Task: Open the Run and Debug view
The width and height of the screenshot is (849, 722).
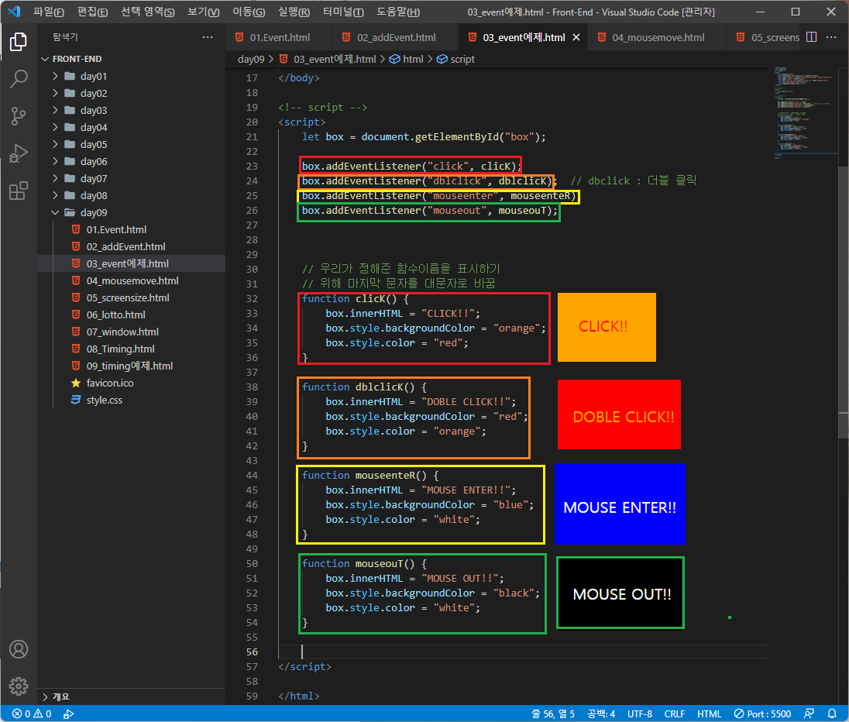Action: click(x=19, y=153)
